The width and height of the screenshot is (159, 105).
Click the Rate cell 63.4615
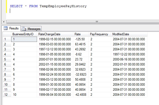coord(81,44)
